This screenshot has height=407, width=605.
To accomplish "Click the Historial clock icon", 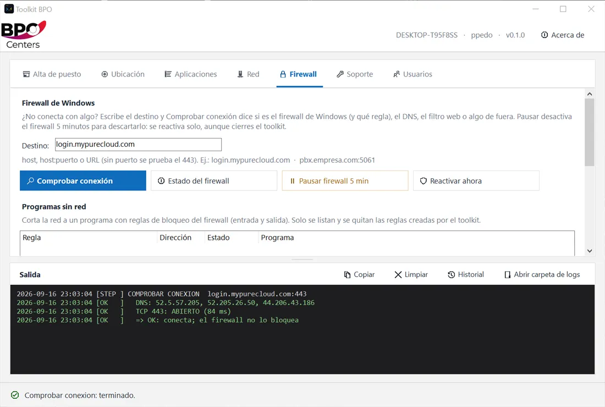I will tap(452, 274).
